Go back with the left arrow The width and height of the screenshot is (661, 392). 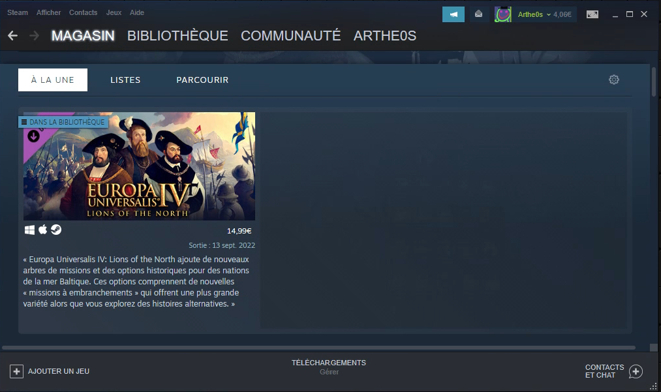click(x=12, y=36)
